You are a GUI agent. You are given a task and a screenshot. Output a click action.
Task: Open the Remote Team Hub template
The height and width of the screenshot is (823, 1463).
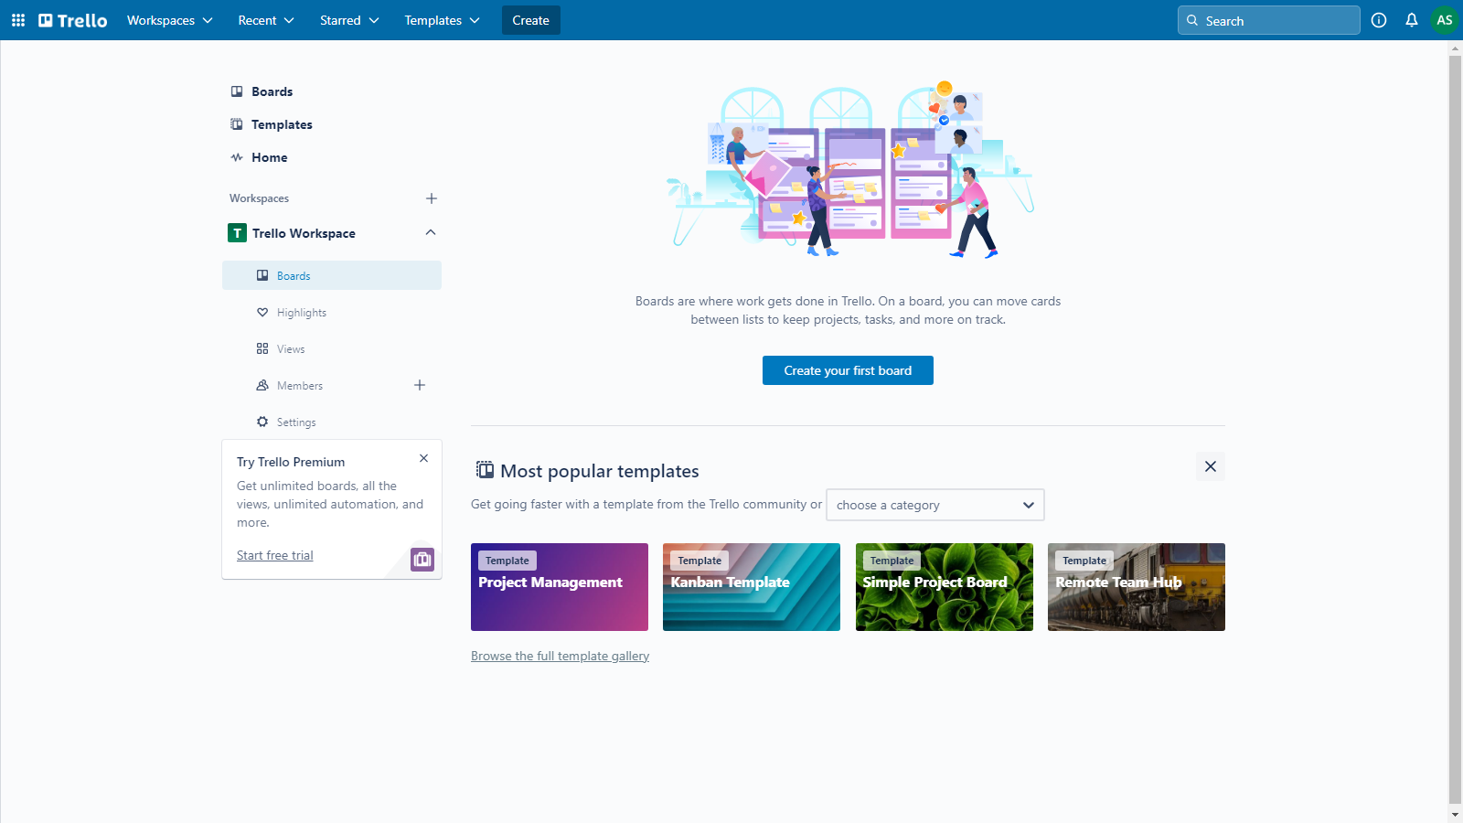coord(1137,587)
